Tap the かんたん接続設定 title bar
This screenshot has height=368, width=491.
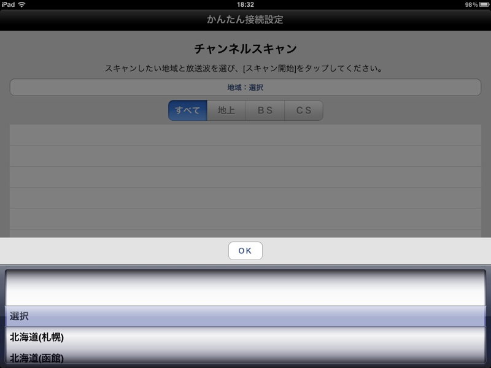point(245,20)
